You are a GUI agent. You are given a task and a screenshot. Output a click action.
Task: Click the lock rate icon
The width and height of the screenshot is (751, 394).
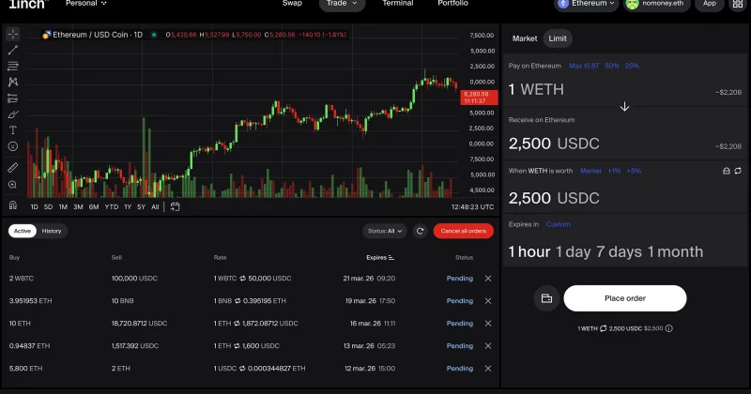726,171
